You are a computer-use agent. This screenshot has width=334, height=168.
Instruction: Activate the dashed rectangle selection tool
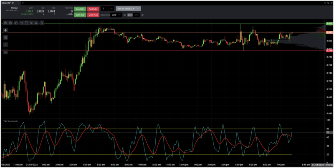pos(26,23)
